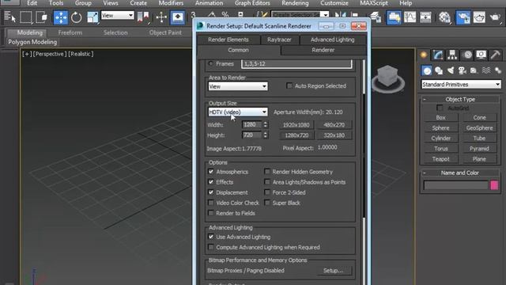This screenshot has width=506, height=285.
Task: Toggle the Displacement checkbox
Action: click(x=211, y=192)
